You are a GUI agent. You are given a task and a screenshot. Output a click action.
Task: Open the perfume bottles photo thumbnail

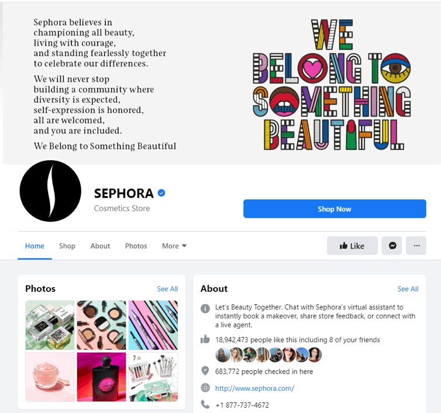pyautogui.click(x=50, y=325)
